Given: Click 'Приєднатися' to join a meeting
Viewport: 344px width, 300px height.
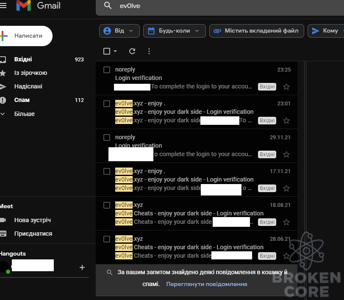Looking at the screenshot, I should 33,234.
